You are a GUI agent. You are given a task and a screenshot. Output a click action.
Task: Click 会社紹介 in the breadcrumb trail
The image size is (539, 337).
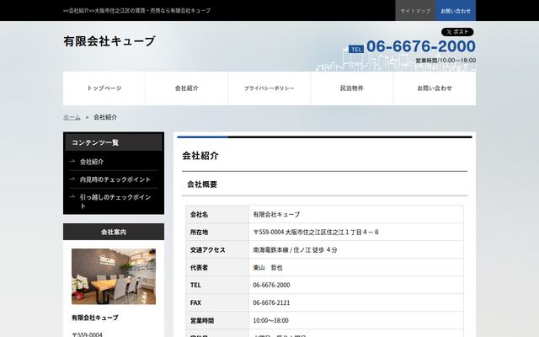[x=105, y=117]
